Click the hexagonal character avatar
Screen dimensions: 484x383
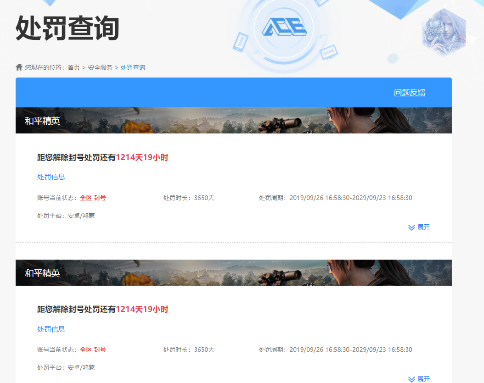(x=444, y=33)
